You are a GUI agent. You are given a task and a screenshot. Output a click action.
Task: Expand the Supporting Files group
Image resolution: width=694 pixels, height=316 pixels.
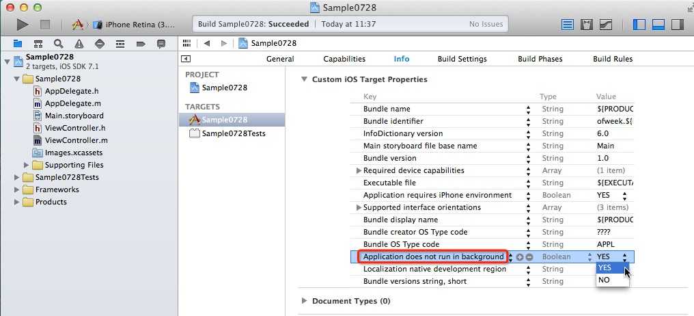[27, 165]
